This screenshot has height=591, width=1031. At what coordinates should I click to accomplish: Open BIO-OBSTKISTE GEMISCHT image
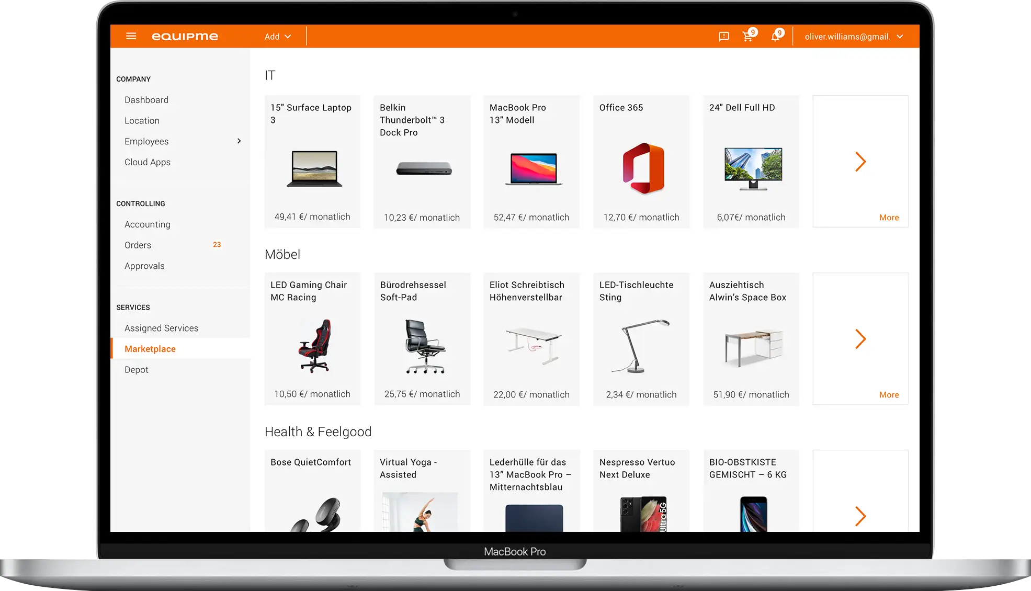coord(753,514)
